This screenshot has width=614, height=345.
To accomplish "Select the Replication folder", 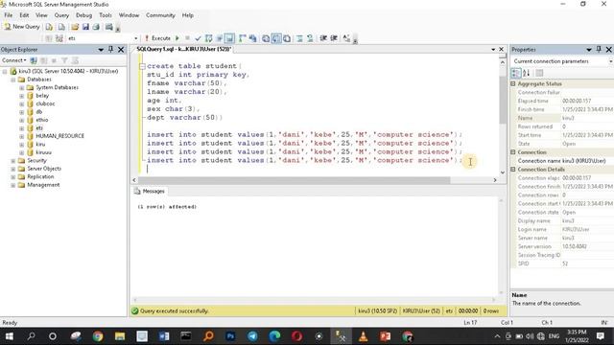I will [40, 176].
